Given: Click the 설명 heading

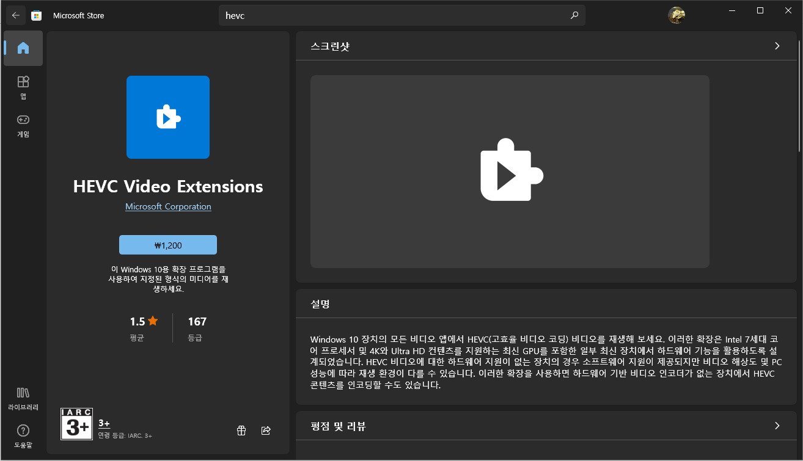Looking at the screenshot, I should [x=320, y=303].
